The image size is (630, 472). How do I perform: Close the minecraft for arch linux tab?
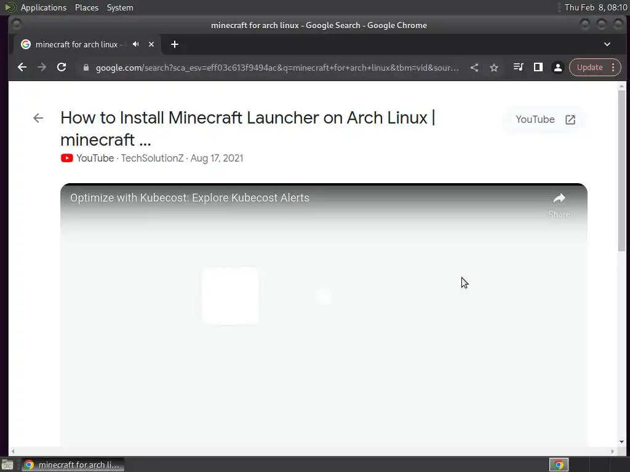(x=151, y=44)
